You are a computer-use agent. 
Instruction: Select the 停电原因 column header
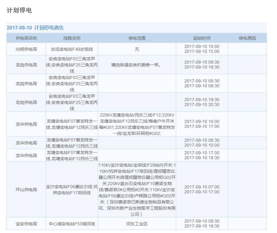(x=247, y=38)
